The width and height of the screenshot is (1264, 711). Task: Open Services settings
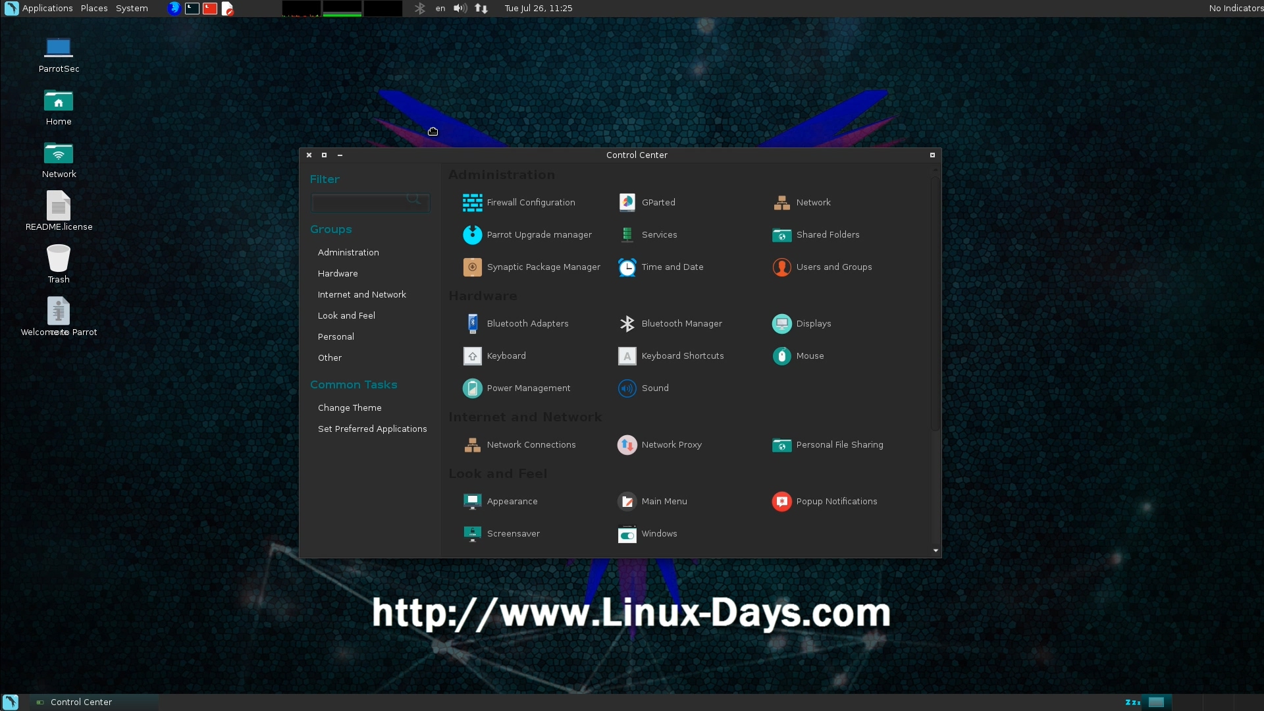click(x=647, y=234)
